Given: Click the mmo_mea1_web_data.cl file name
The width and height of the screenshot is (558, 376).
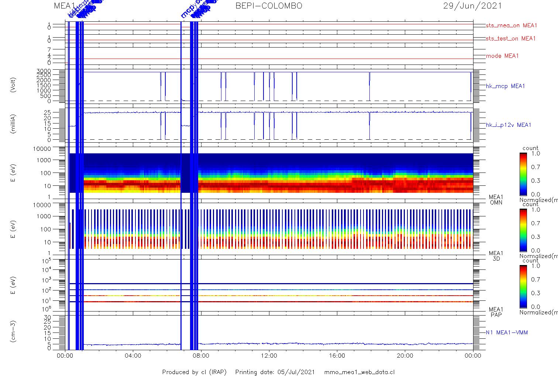Looking at the screenshot, I should tap(359, 372).
